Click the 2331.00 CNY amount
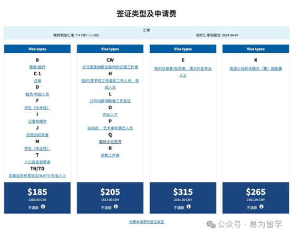The image size is (292, 236). pyautogui.click(x=183, y=200)
